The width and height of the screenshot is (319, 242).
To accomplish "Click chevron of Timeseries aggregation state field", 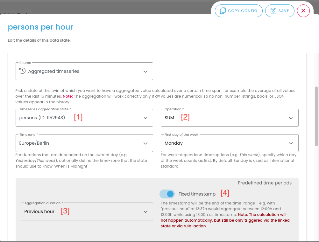I will [145, 118].
